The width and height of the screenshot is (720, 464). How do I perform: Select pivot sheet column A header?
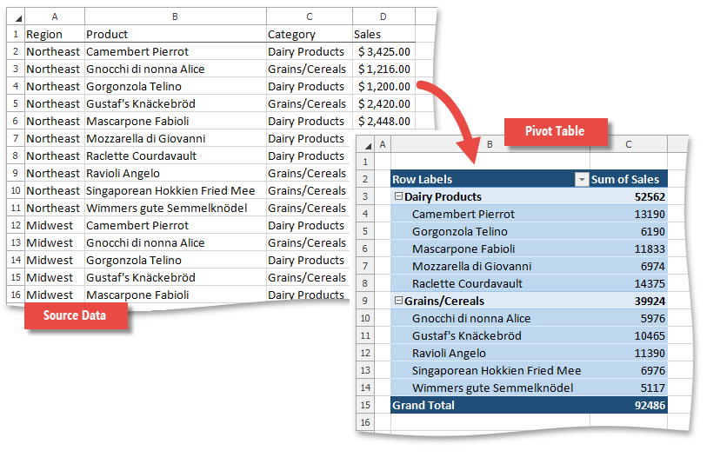pyautogui.click(x=383, y=144)
